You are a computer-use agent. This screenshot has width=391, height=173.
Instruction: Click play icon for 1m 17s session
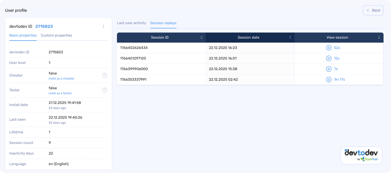(x=329, y=80)
